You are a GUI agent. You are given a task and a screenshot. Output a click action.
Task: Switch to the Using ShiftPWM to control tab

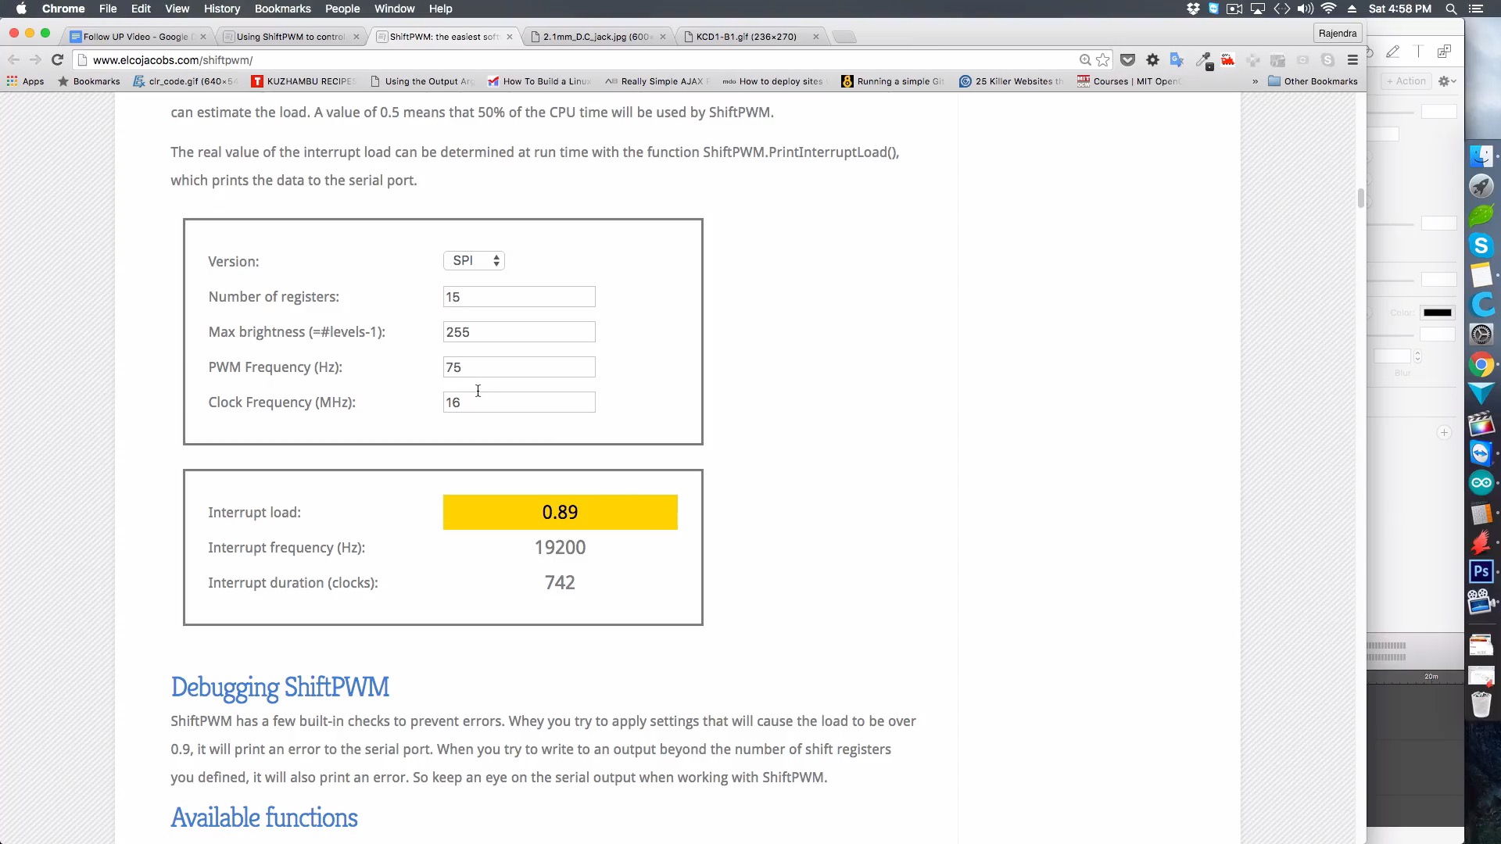(291, 37)
